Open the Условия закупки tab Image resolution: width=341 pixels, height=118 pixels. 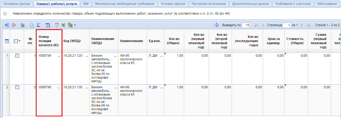173,4
